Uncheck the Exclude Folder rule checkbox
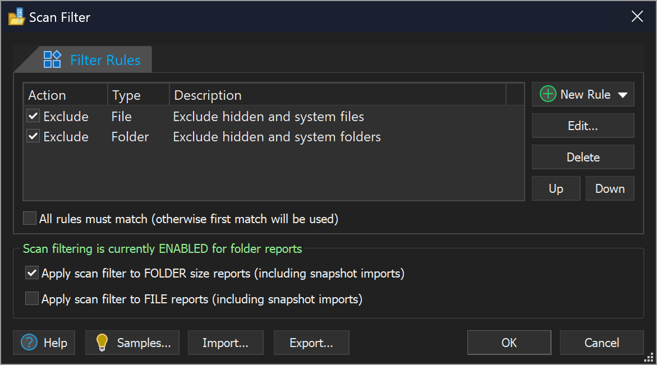The width and height of the screenshot is (657, 365). coord(33,136)
